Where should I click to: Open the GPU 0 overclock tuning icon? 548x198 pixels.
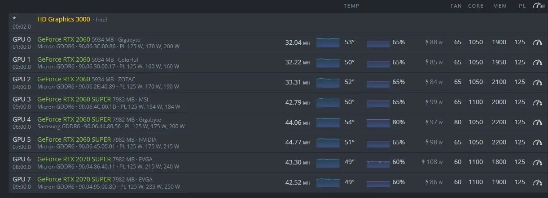point(537,42)
